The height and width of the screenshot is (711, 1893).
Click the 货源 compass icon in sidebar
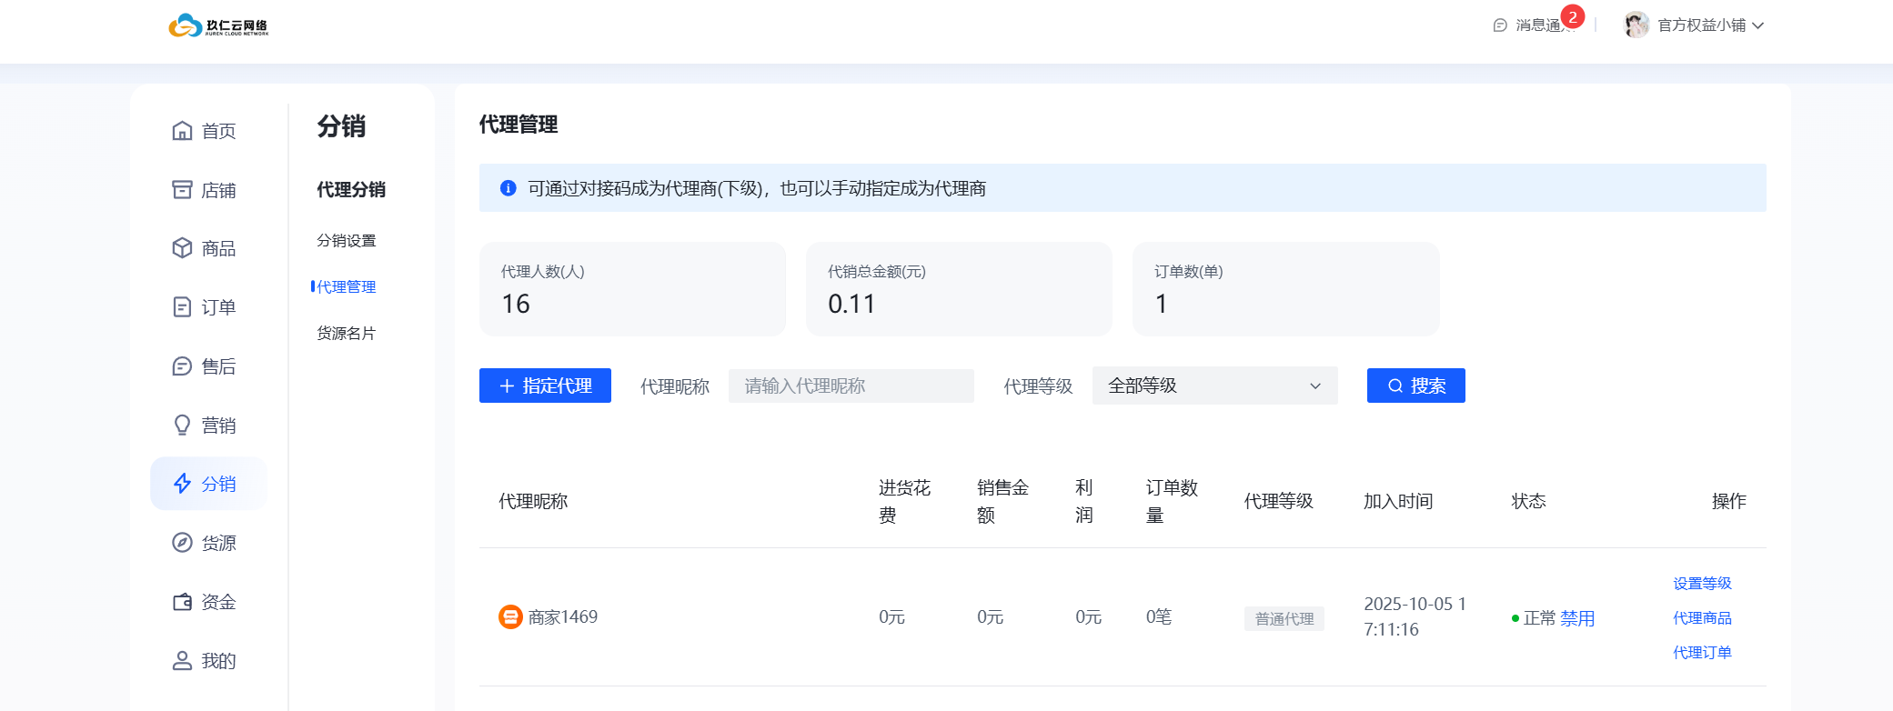[182, 543]
